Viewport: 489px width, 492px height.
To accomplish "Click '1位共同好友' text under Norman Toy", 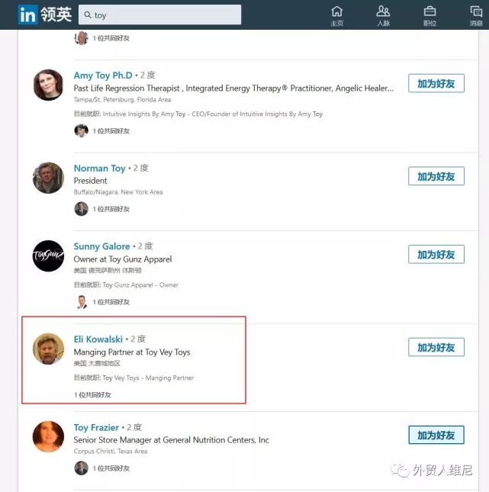I will click(x=111, y=209).
